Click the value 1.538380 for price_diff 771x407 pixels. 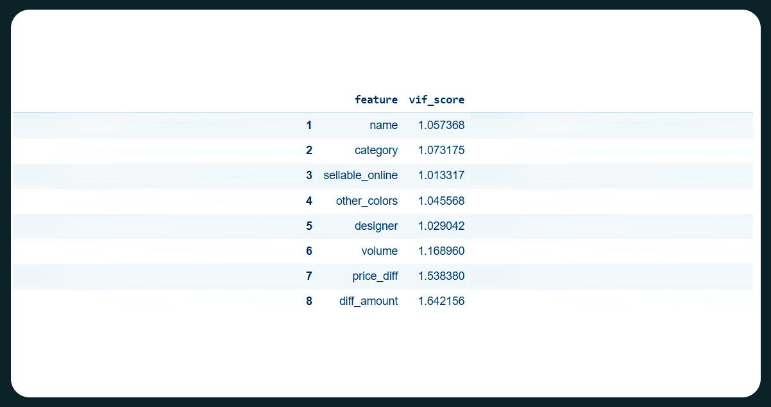coord(441,276)
